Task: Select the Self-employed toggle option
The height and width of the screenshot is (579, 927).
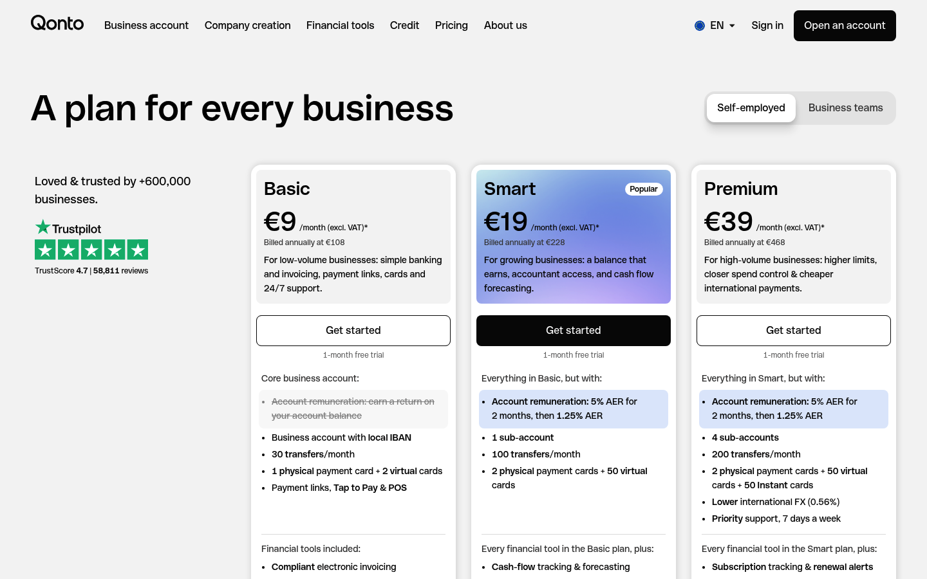Action: pos(751,108)
